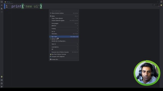Close the main.py editor tab
This screenshot has height=91, width=163.
[11, 2]
